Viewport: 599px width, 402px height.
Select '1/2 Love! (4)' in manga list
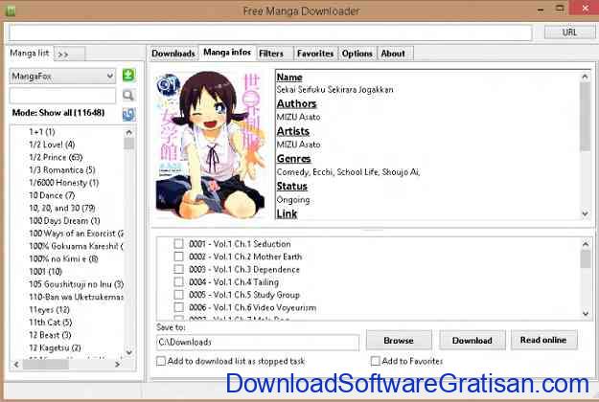point(52,145)
